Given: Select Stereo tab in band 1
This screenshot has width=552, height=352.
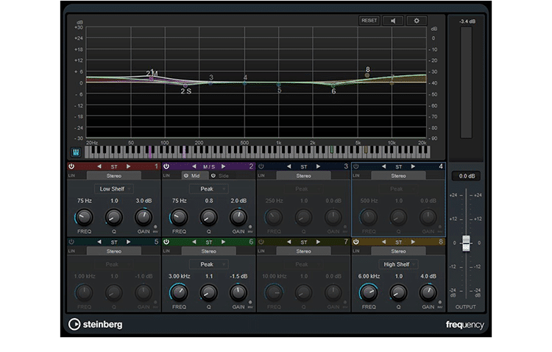Looking at the screenshot, I should (x=113, y=175).
